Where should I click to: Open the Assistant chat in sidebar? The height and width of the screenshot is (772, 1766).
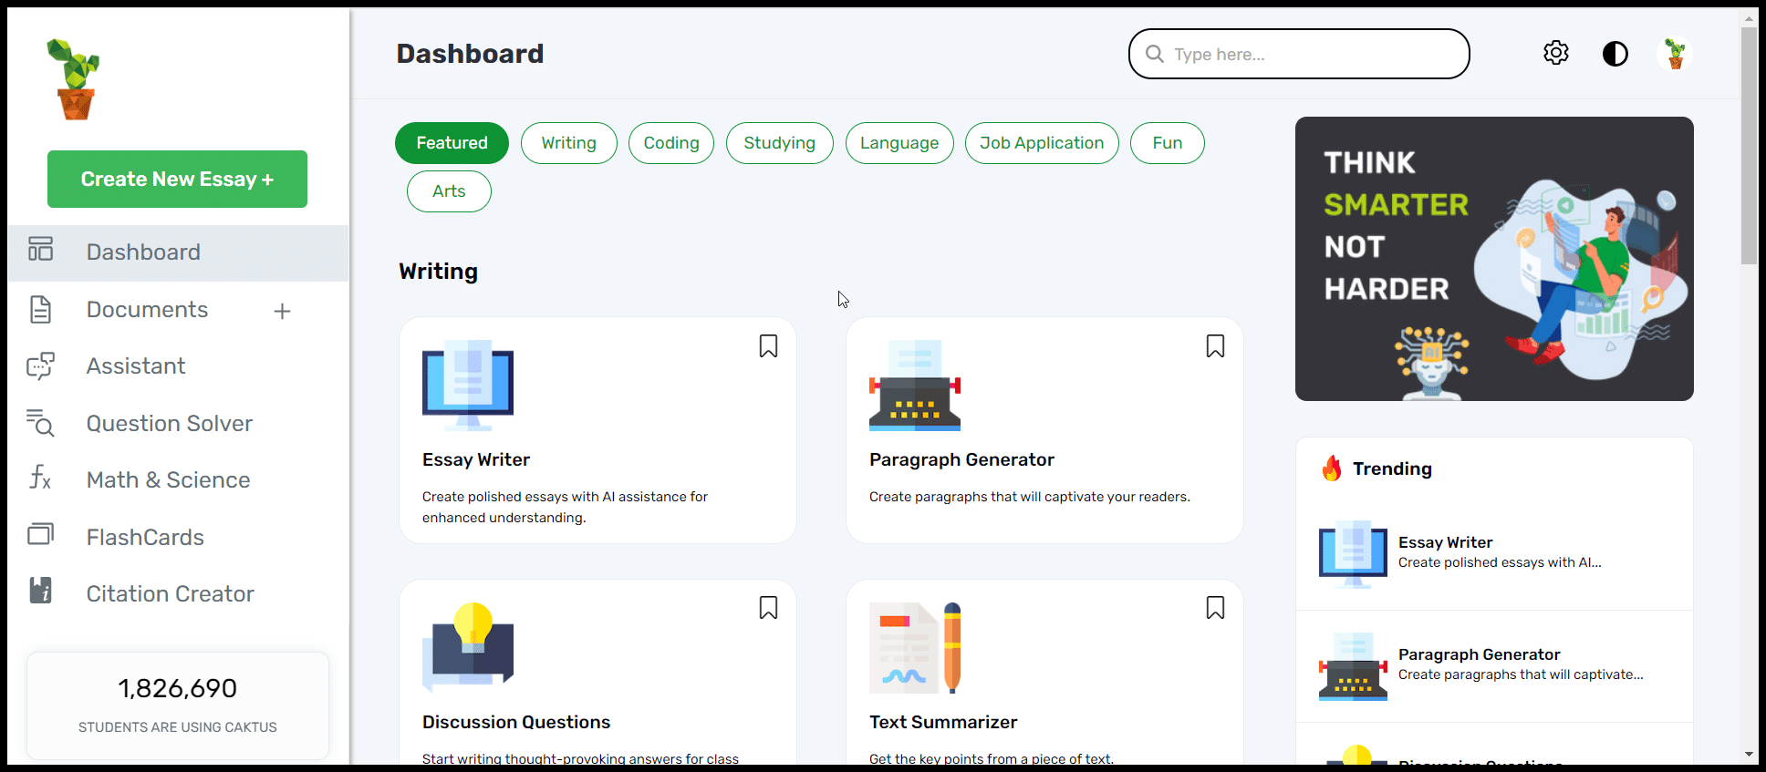(x=136, y=366)
